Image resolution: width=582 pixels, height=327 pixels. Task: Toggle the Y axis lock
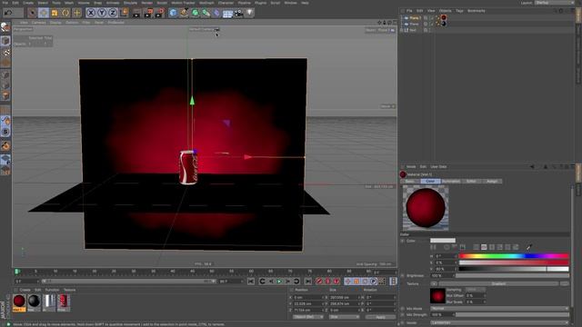pyautogui.click(x=102, y=13)
